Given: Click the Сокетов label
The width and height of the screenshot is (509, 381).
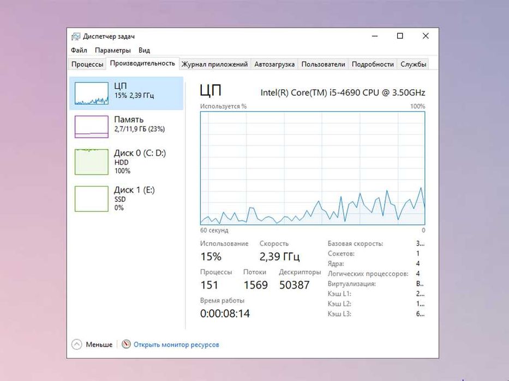Looking at the screenshot, I should [341, 254].
